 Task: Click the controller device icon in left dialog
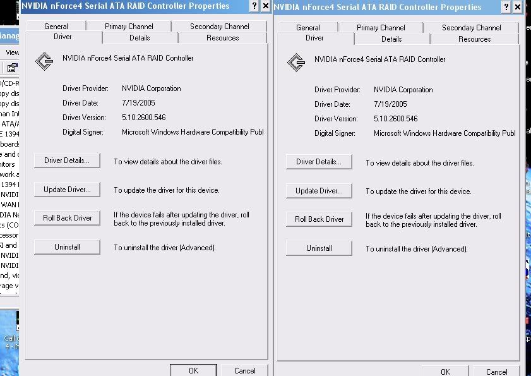pos(44,61)
